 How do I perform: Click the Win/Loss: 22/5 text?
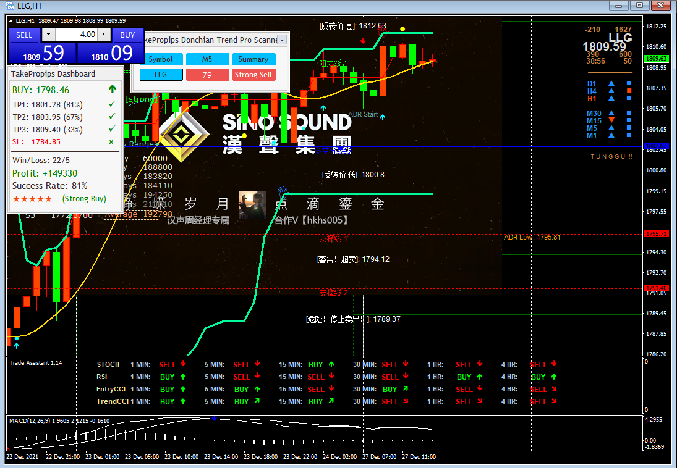(x=41, y=160)
